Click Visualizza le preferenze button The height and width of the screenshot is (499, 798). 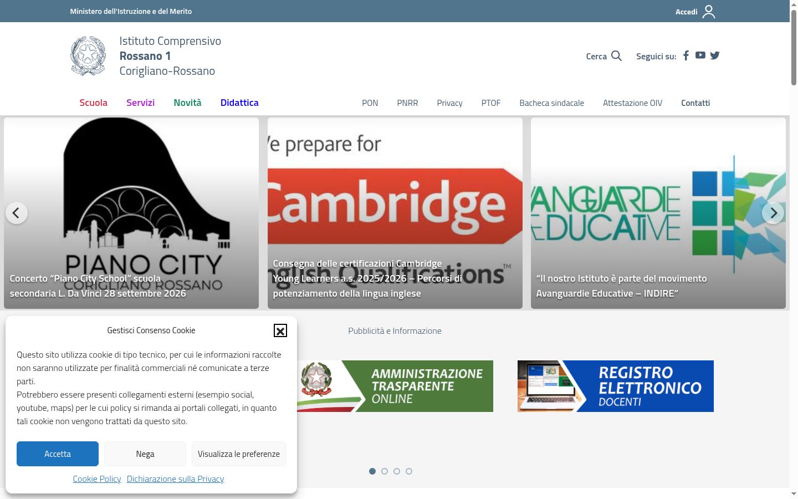click(x=239, y=454)
